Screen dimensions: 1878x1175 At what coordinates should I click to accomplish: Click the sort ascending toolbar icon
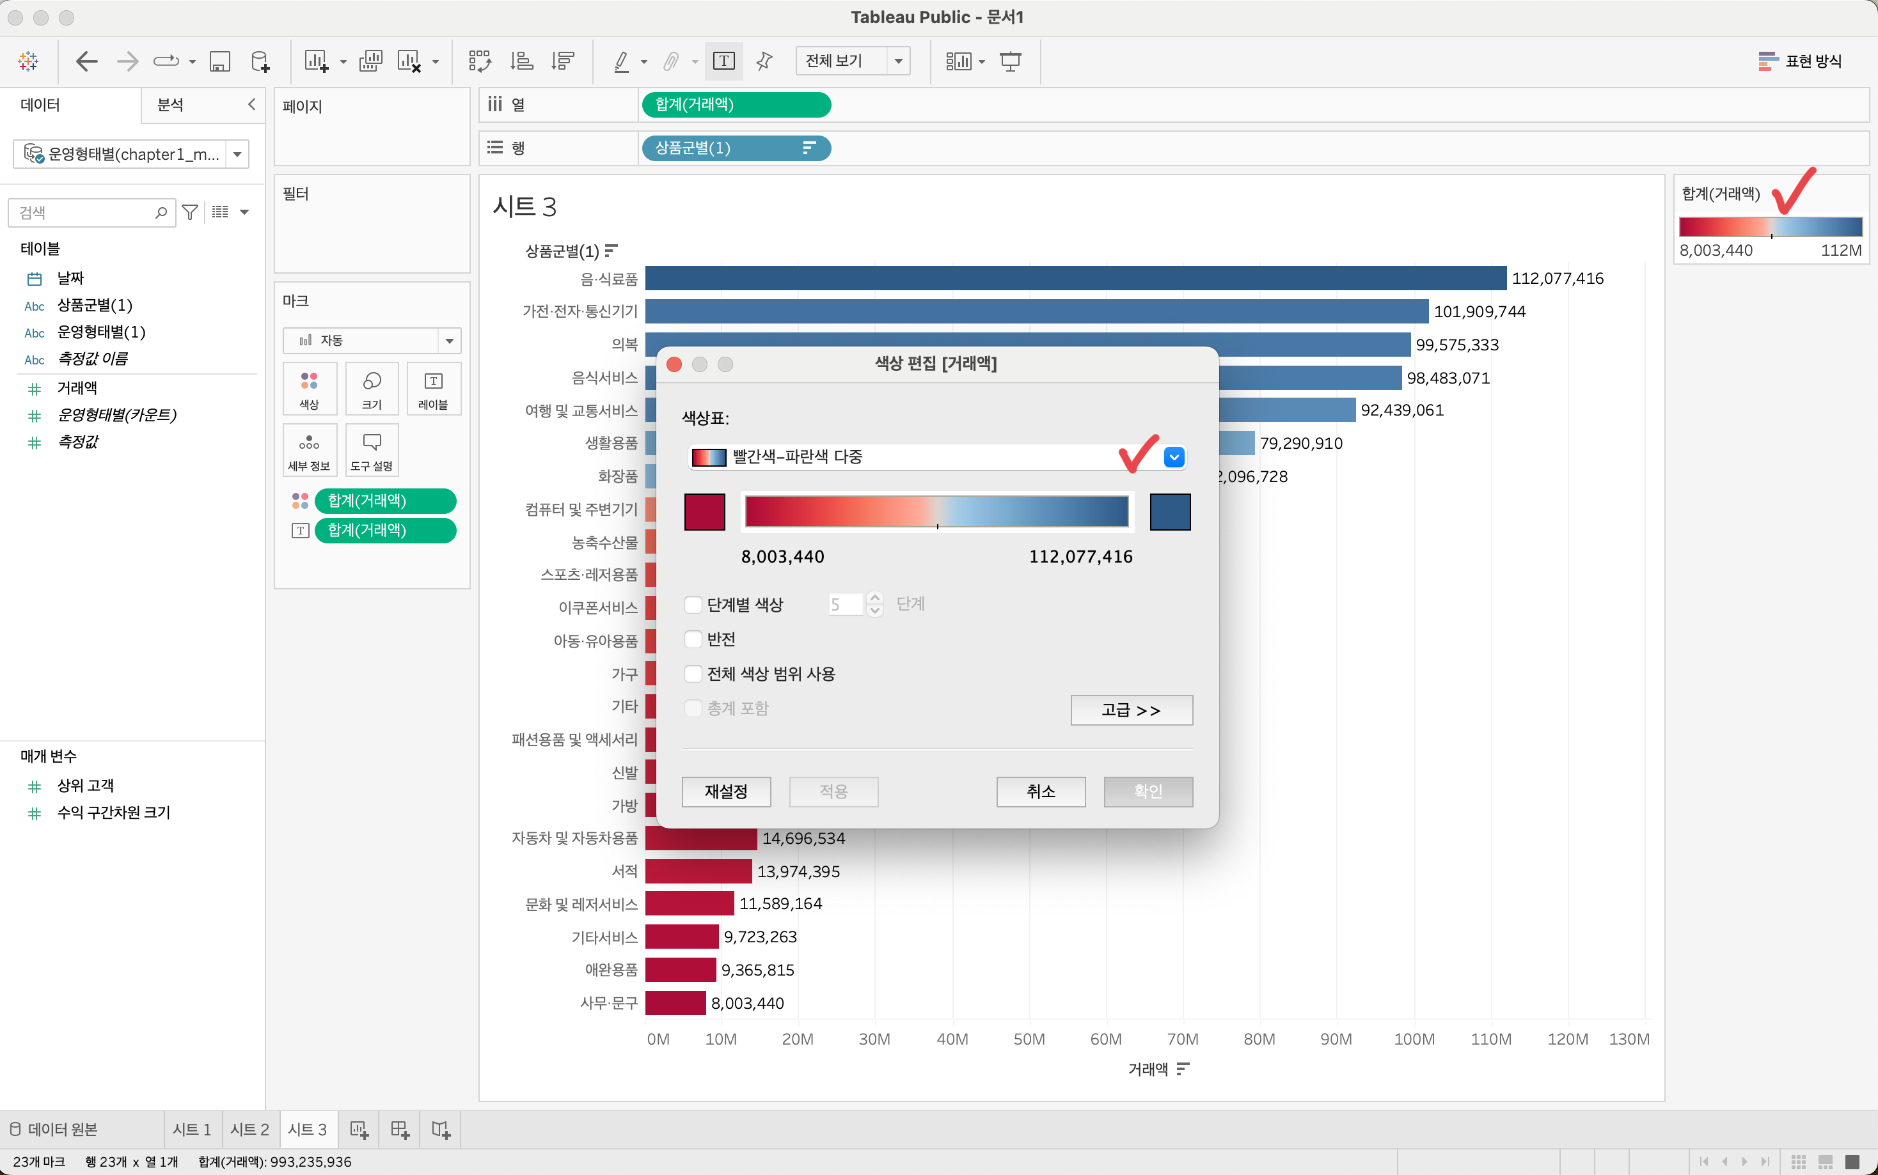click(x=521, y=61)
